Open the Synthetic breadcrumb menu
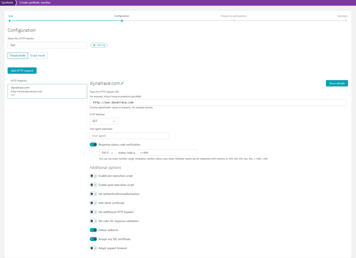The width and height of the screenshot is (356, 258). pos(8,2)
